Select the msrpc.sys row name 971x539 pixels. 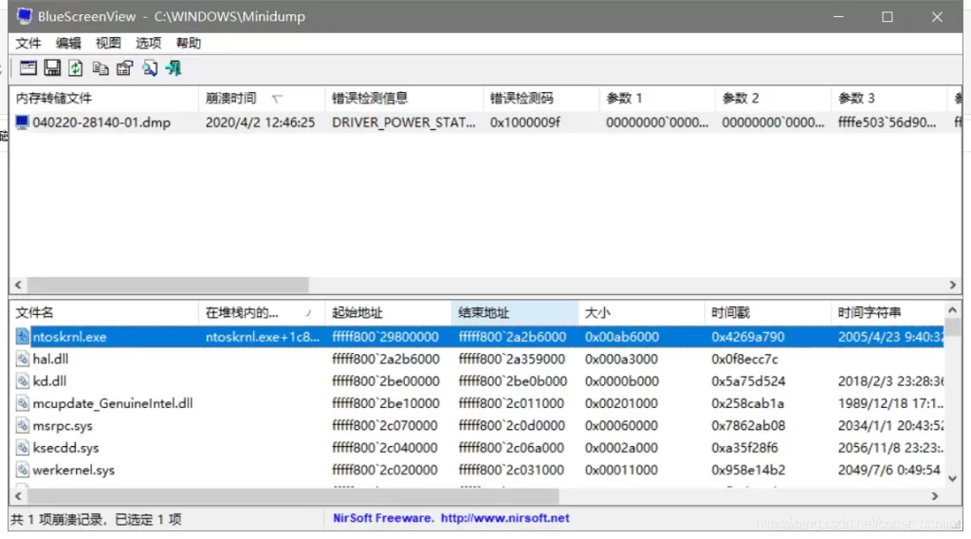[63, 426]
